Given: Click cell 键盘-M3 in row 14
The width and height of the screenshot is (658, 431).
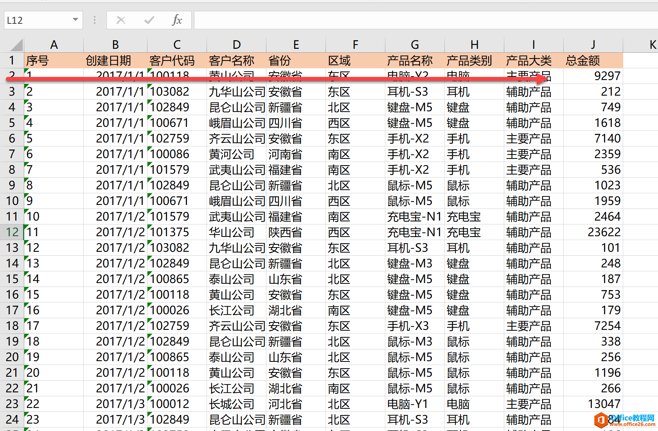Looking at the screenshot, I should 415,264.
